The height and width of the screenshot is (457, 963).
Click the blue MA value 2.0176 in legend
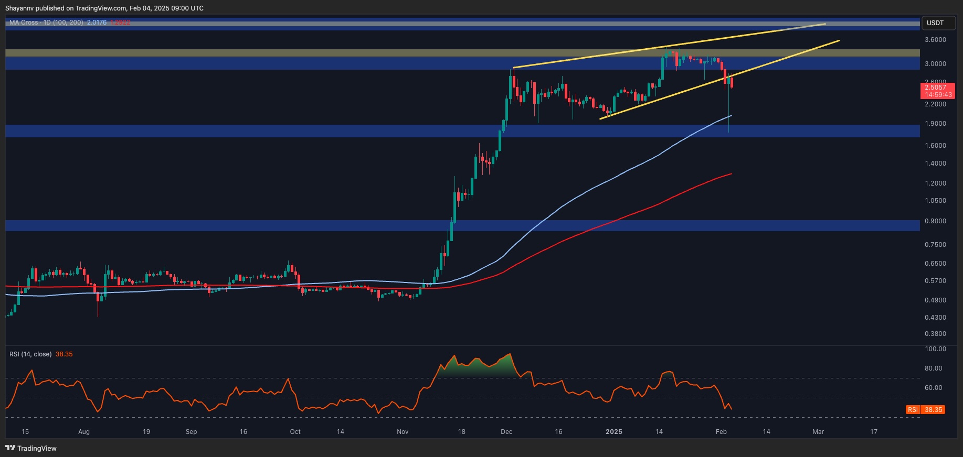97,23
